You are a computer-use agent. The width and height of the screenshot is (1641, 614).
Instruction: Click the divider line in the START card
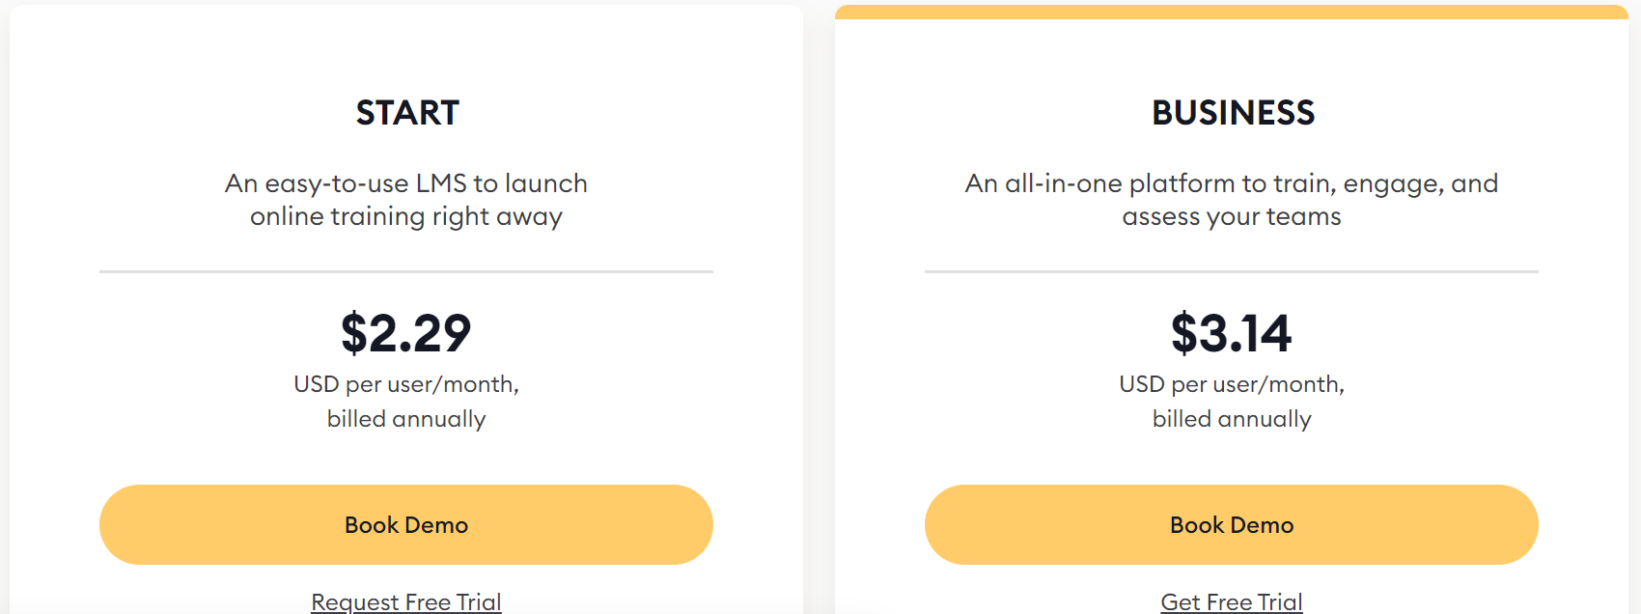click(406, 272)
